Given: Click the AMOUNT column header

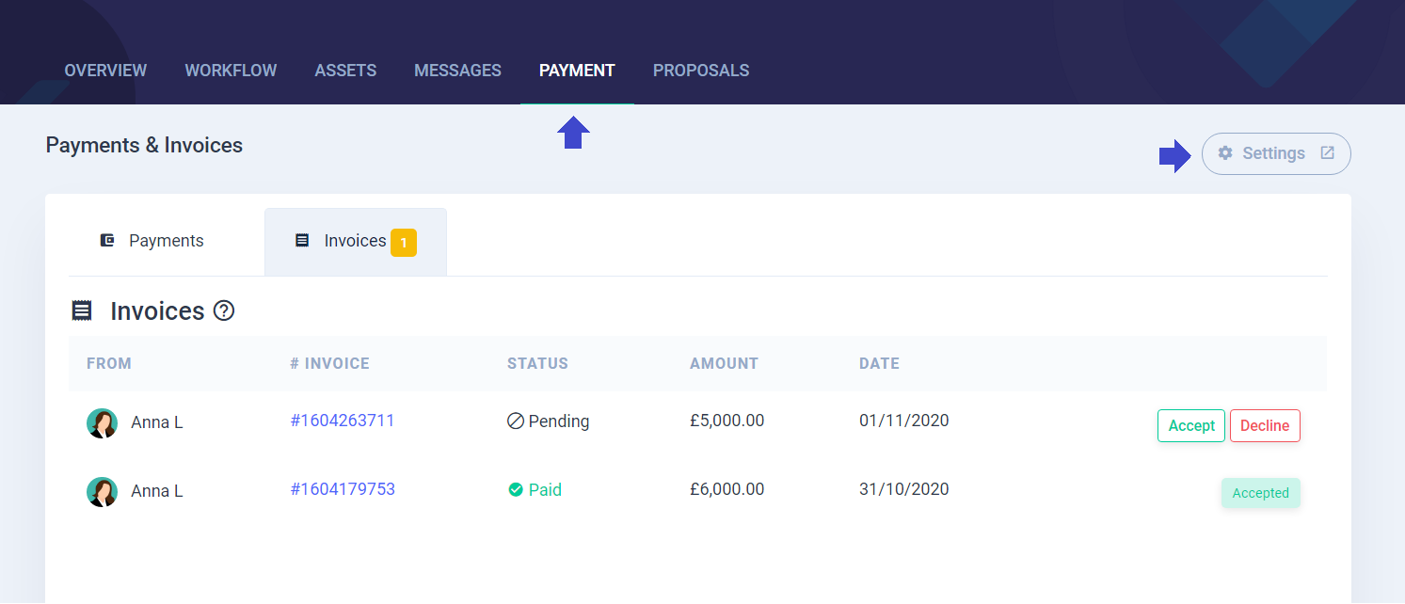Looking at the screenshot, I should 724,363.
